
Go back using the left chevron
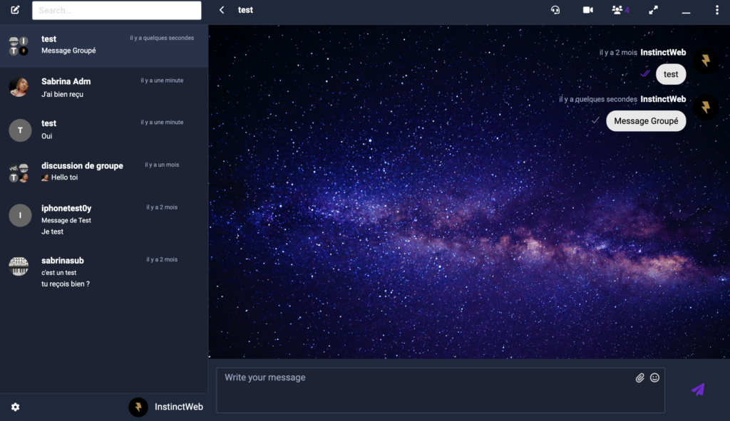point(222,10)
